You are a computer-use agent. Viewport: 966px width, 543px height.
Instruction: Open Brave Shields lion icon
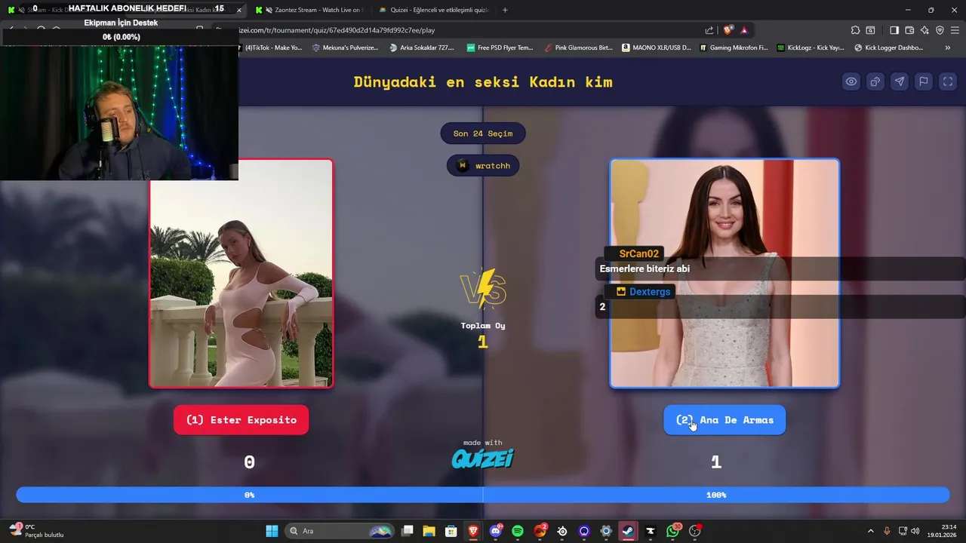[728, 30]
